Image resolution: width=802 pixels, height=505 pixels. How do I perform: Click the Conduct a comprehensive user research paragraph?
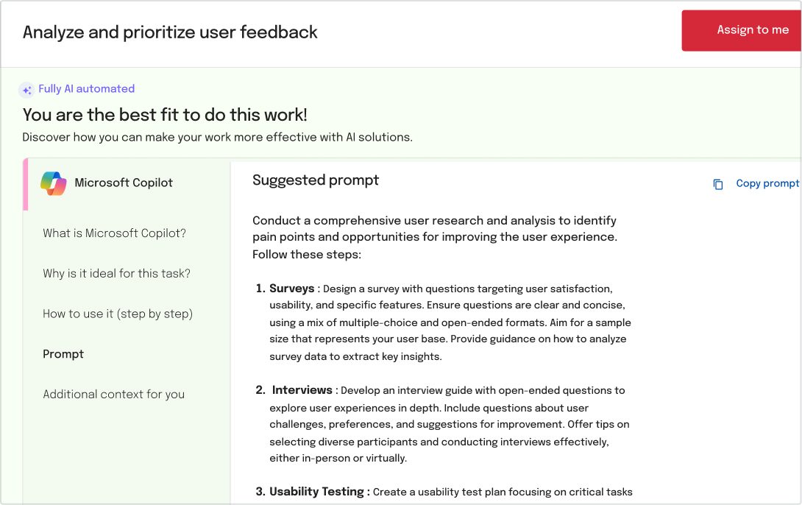[435, 237]
